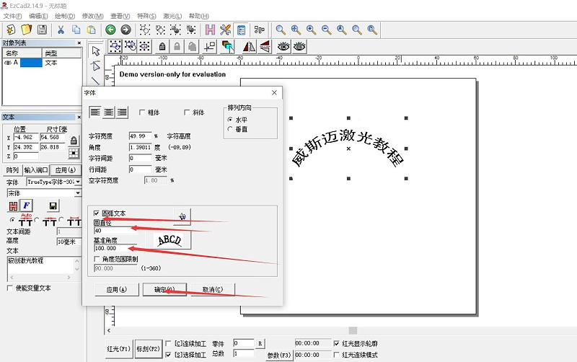This screenshot has width=577, height=362.
Task: Open the TrueType font type dropdown
Action: (78, 182)
